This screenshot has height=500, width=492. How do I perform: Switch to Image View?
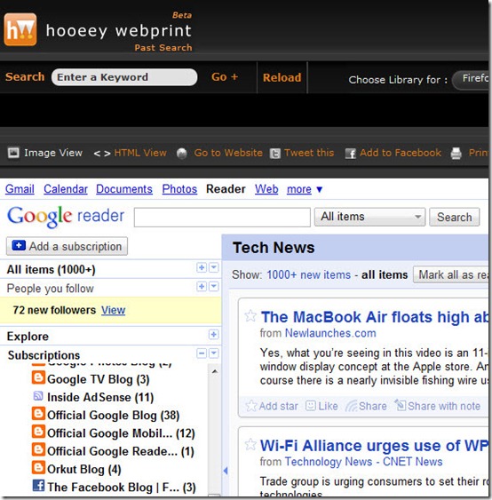tap(45, 153)
